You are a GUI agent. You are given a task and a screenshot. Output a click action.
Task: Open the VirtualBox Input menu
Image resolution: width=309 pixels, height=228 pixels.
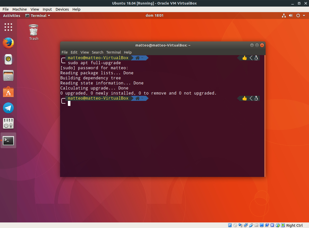(x=47, y=9)
